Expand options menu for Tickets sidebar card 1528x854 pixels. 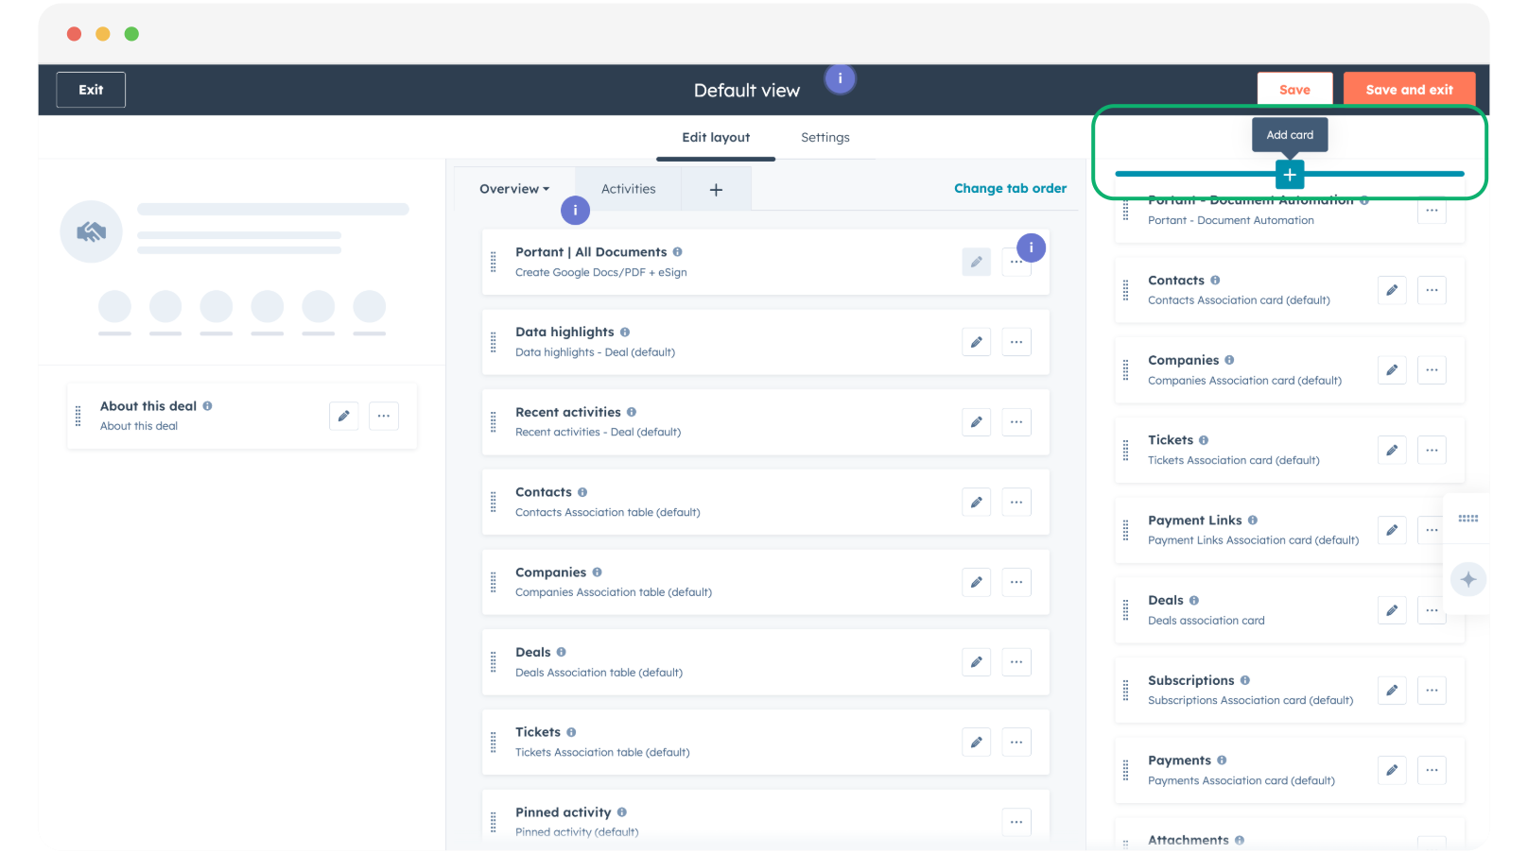(x=1432, y=451)
